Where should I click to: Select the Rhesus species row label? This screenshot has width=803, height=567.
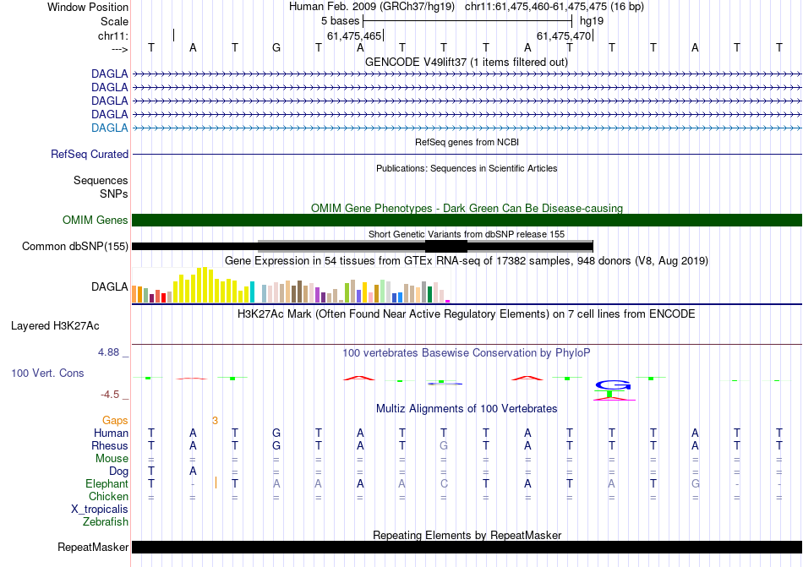[110, 445]
